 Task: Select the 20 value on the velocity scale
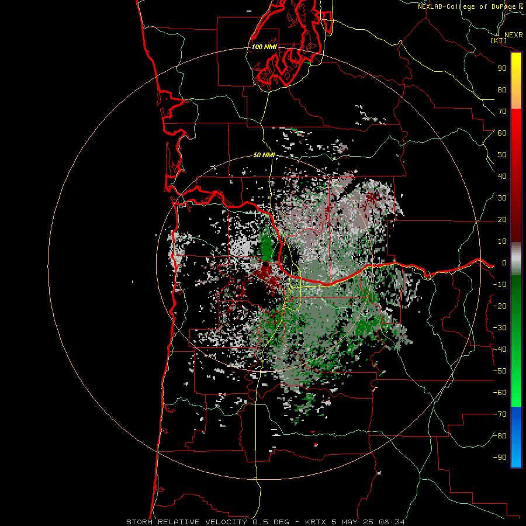click(502, 220)
